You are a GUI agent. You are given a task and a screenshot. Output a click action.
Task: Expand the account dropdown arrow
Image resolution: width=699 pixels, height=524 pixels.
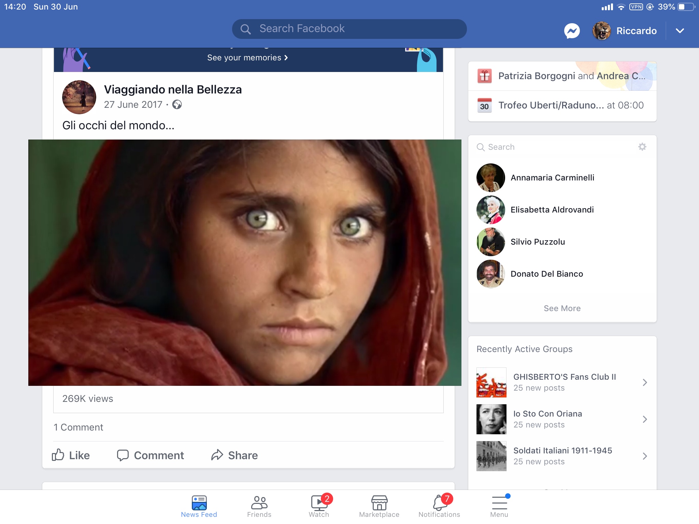coord(680,31)
